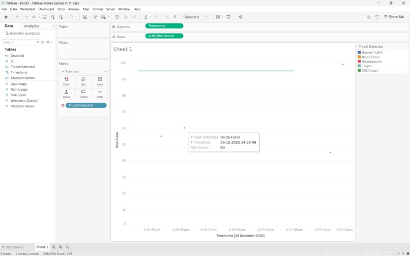The image size is (410, 256).
Task: Click the Swap Rows and Columns icon
Action: (x=118, y=17)
